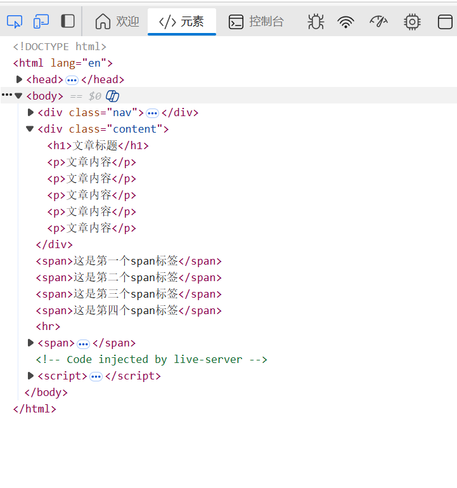Expand the collapsed span node below hr
This screenshot has height=488, width=457.
[30, 343]
